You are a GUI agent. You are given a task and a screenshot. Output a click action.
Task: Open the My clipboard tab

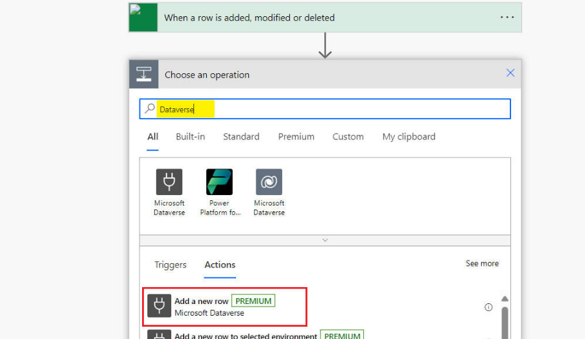pyautogui.click(x=409, y=137)
